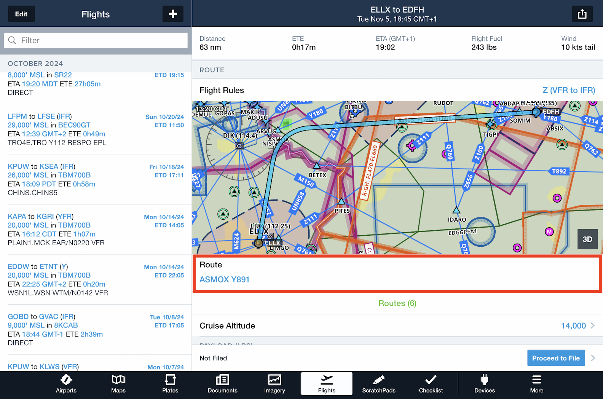
Task: Open the Maps tab
Action: (x=118, y=384)
